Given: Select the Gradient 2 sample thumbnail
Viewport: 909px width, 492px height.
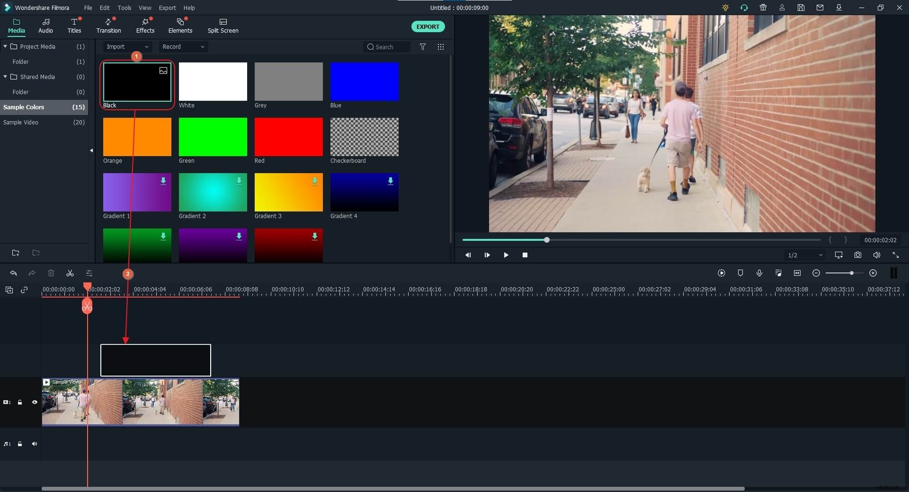Looking at the screenshot, I should click(213, 193).
